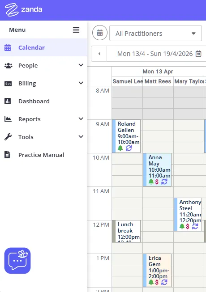
Task: Expand the Reports submenu chevron
Action: point(81,119)
